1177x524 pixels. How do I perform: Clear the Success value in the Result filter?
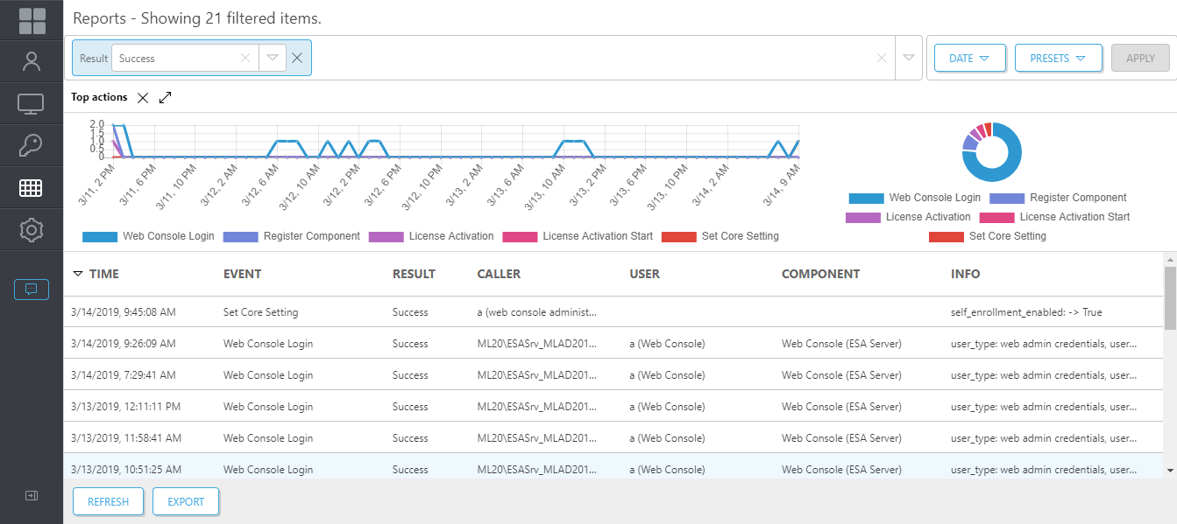(244, 58)
